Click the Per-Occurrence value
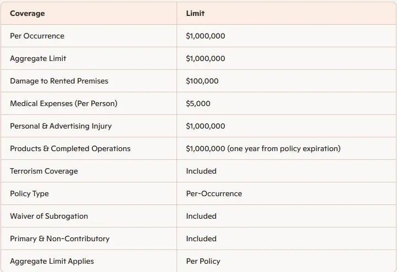Screen dimensions: 397x272 click(214, 193)
